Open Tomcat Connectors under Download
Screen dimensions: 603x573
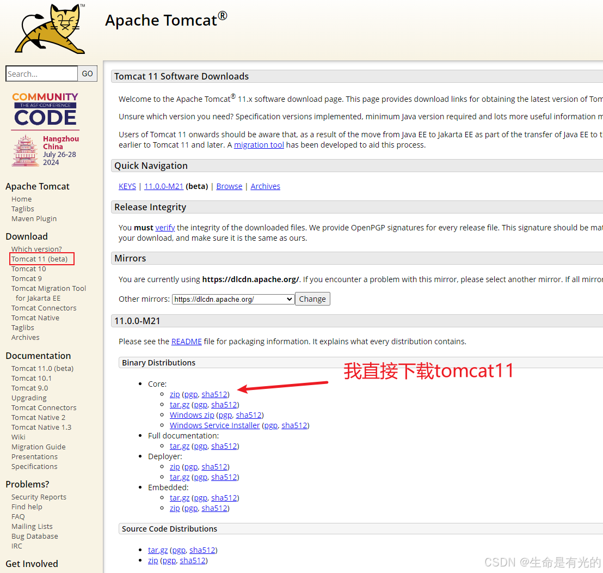click(44, 308)
